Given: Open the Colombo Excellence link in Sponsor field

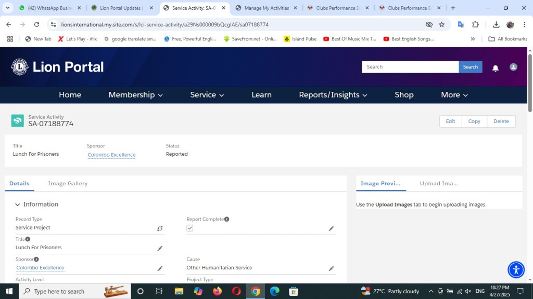Looking at the screenshot, I should pos(40,267).
